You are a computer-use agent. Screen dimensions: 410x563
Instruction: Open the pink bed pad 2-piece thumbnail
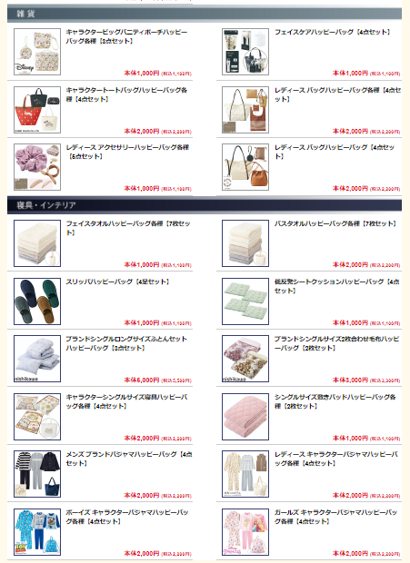[x=245, y=417]
